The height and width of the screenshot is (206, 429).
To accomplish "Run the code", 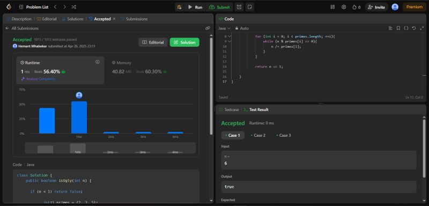I will click(x=195, y=7).
